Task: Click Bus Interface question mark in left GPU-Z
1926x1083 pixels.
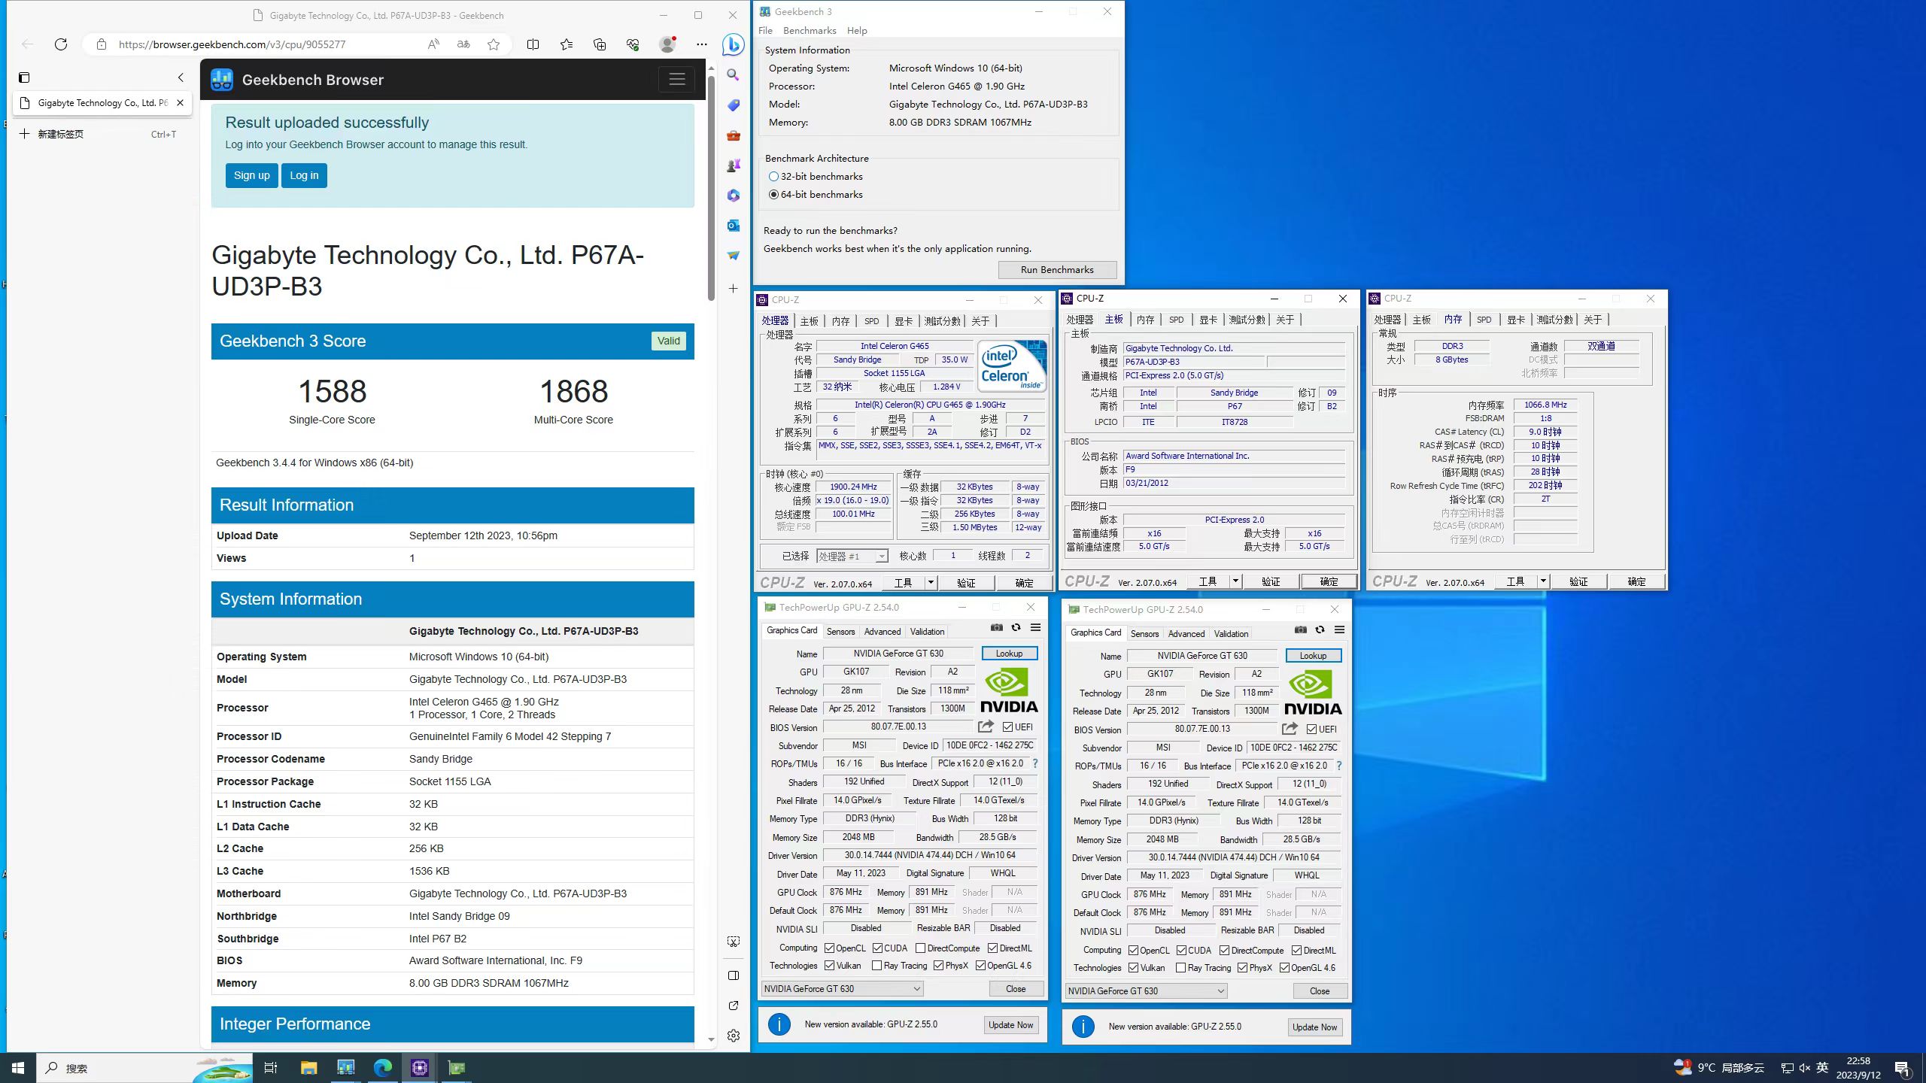Action: click(x=1035, y=763)
